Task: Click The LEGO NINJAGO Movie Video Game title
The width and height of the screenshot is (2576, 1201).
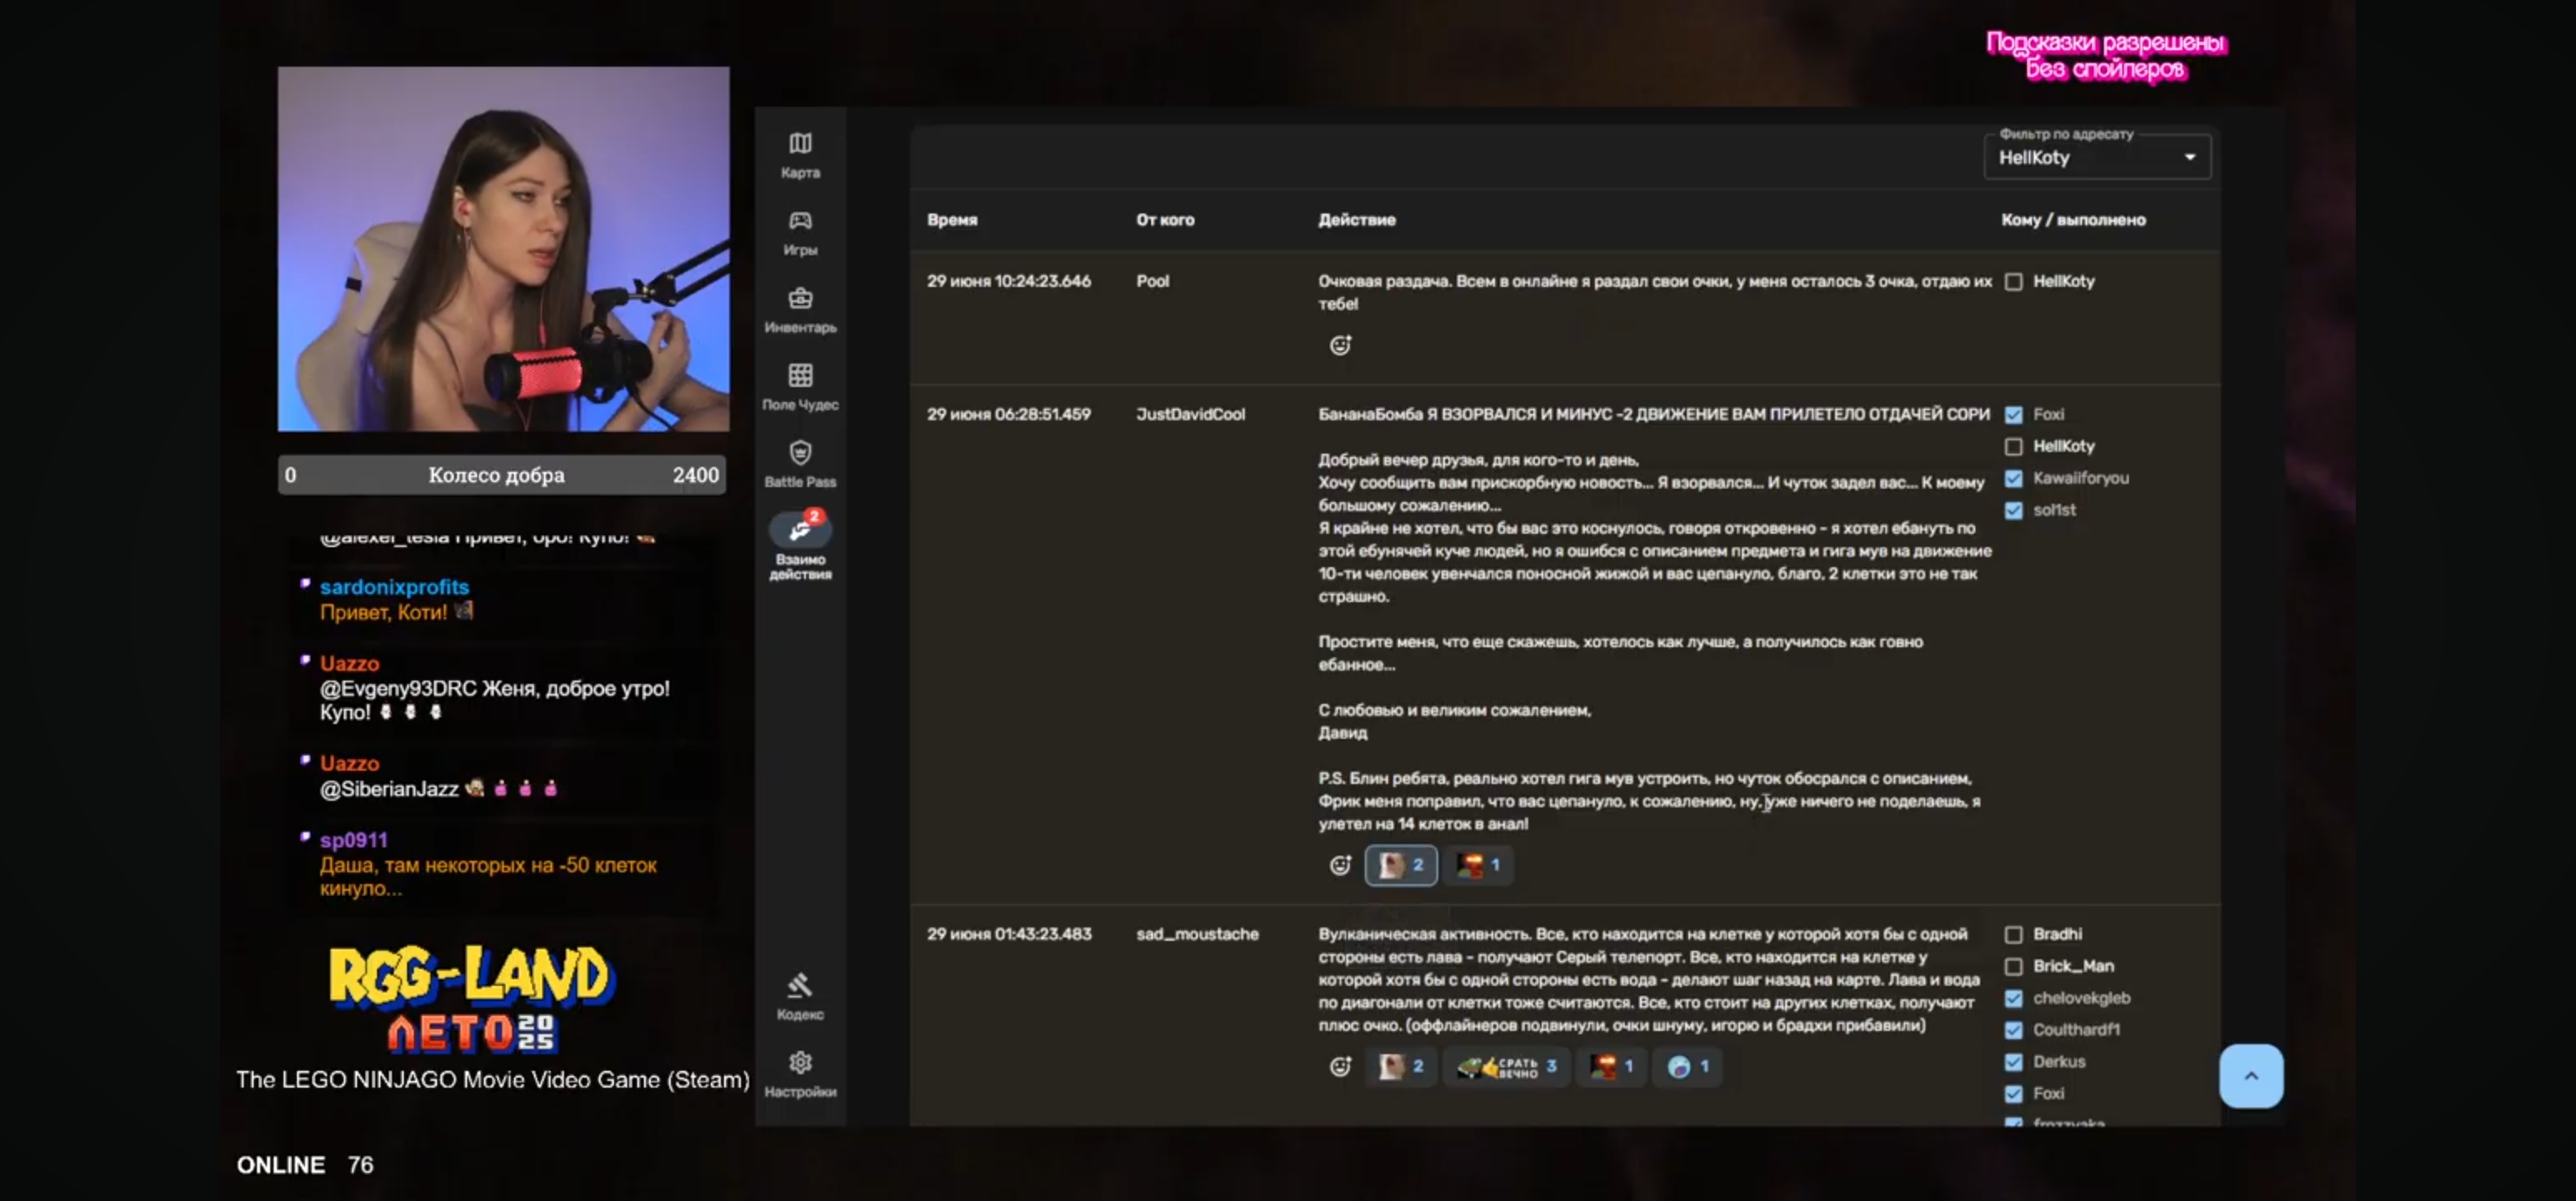Action: point(492,1080)
